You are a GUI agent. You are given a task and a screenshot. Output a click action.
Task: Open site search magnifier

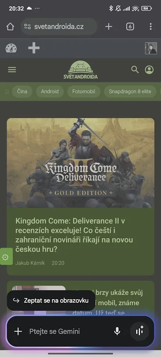(x=135, y=70)
